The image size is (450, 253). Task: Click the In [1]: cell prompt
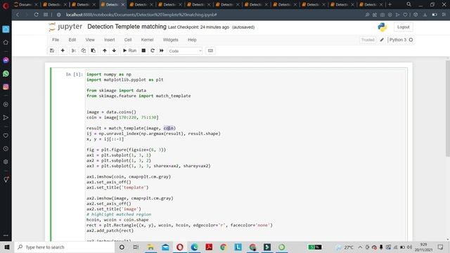point(74,74)
